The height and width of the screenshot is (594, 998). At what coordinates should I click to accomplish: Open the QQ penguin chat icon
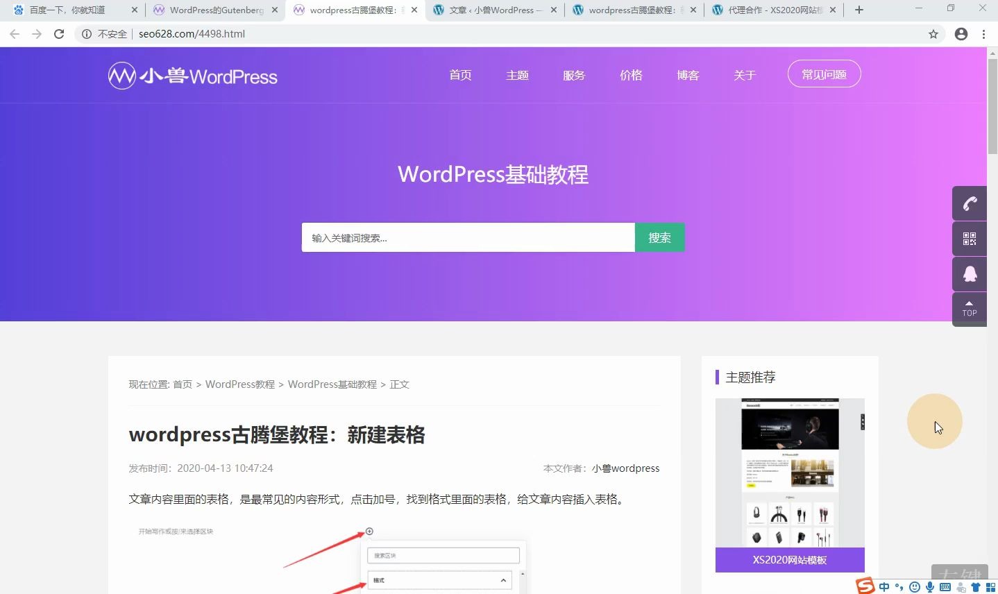click(970, 274)
